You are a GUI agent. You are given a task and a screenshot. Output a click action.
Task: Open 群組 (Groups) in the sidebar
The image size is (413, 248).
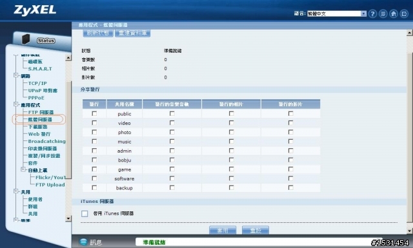tap(33, 207)
